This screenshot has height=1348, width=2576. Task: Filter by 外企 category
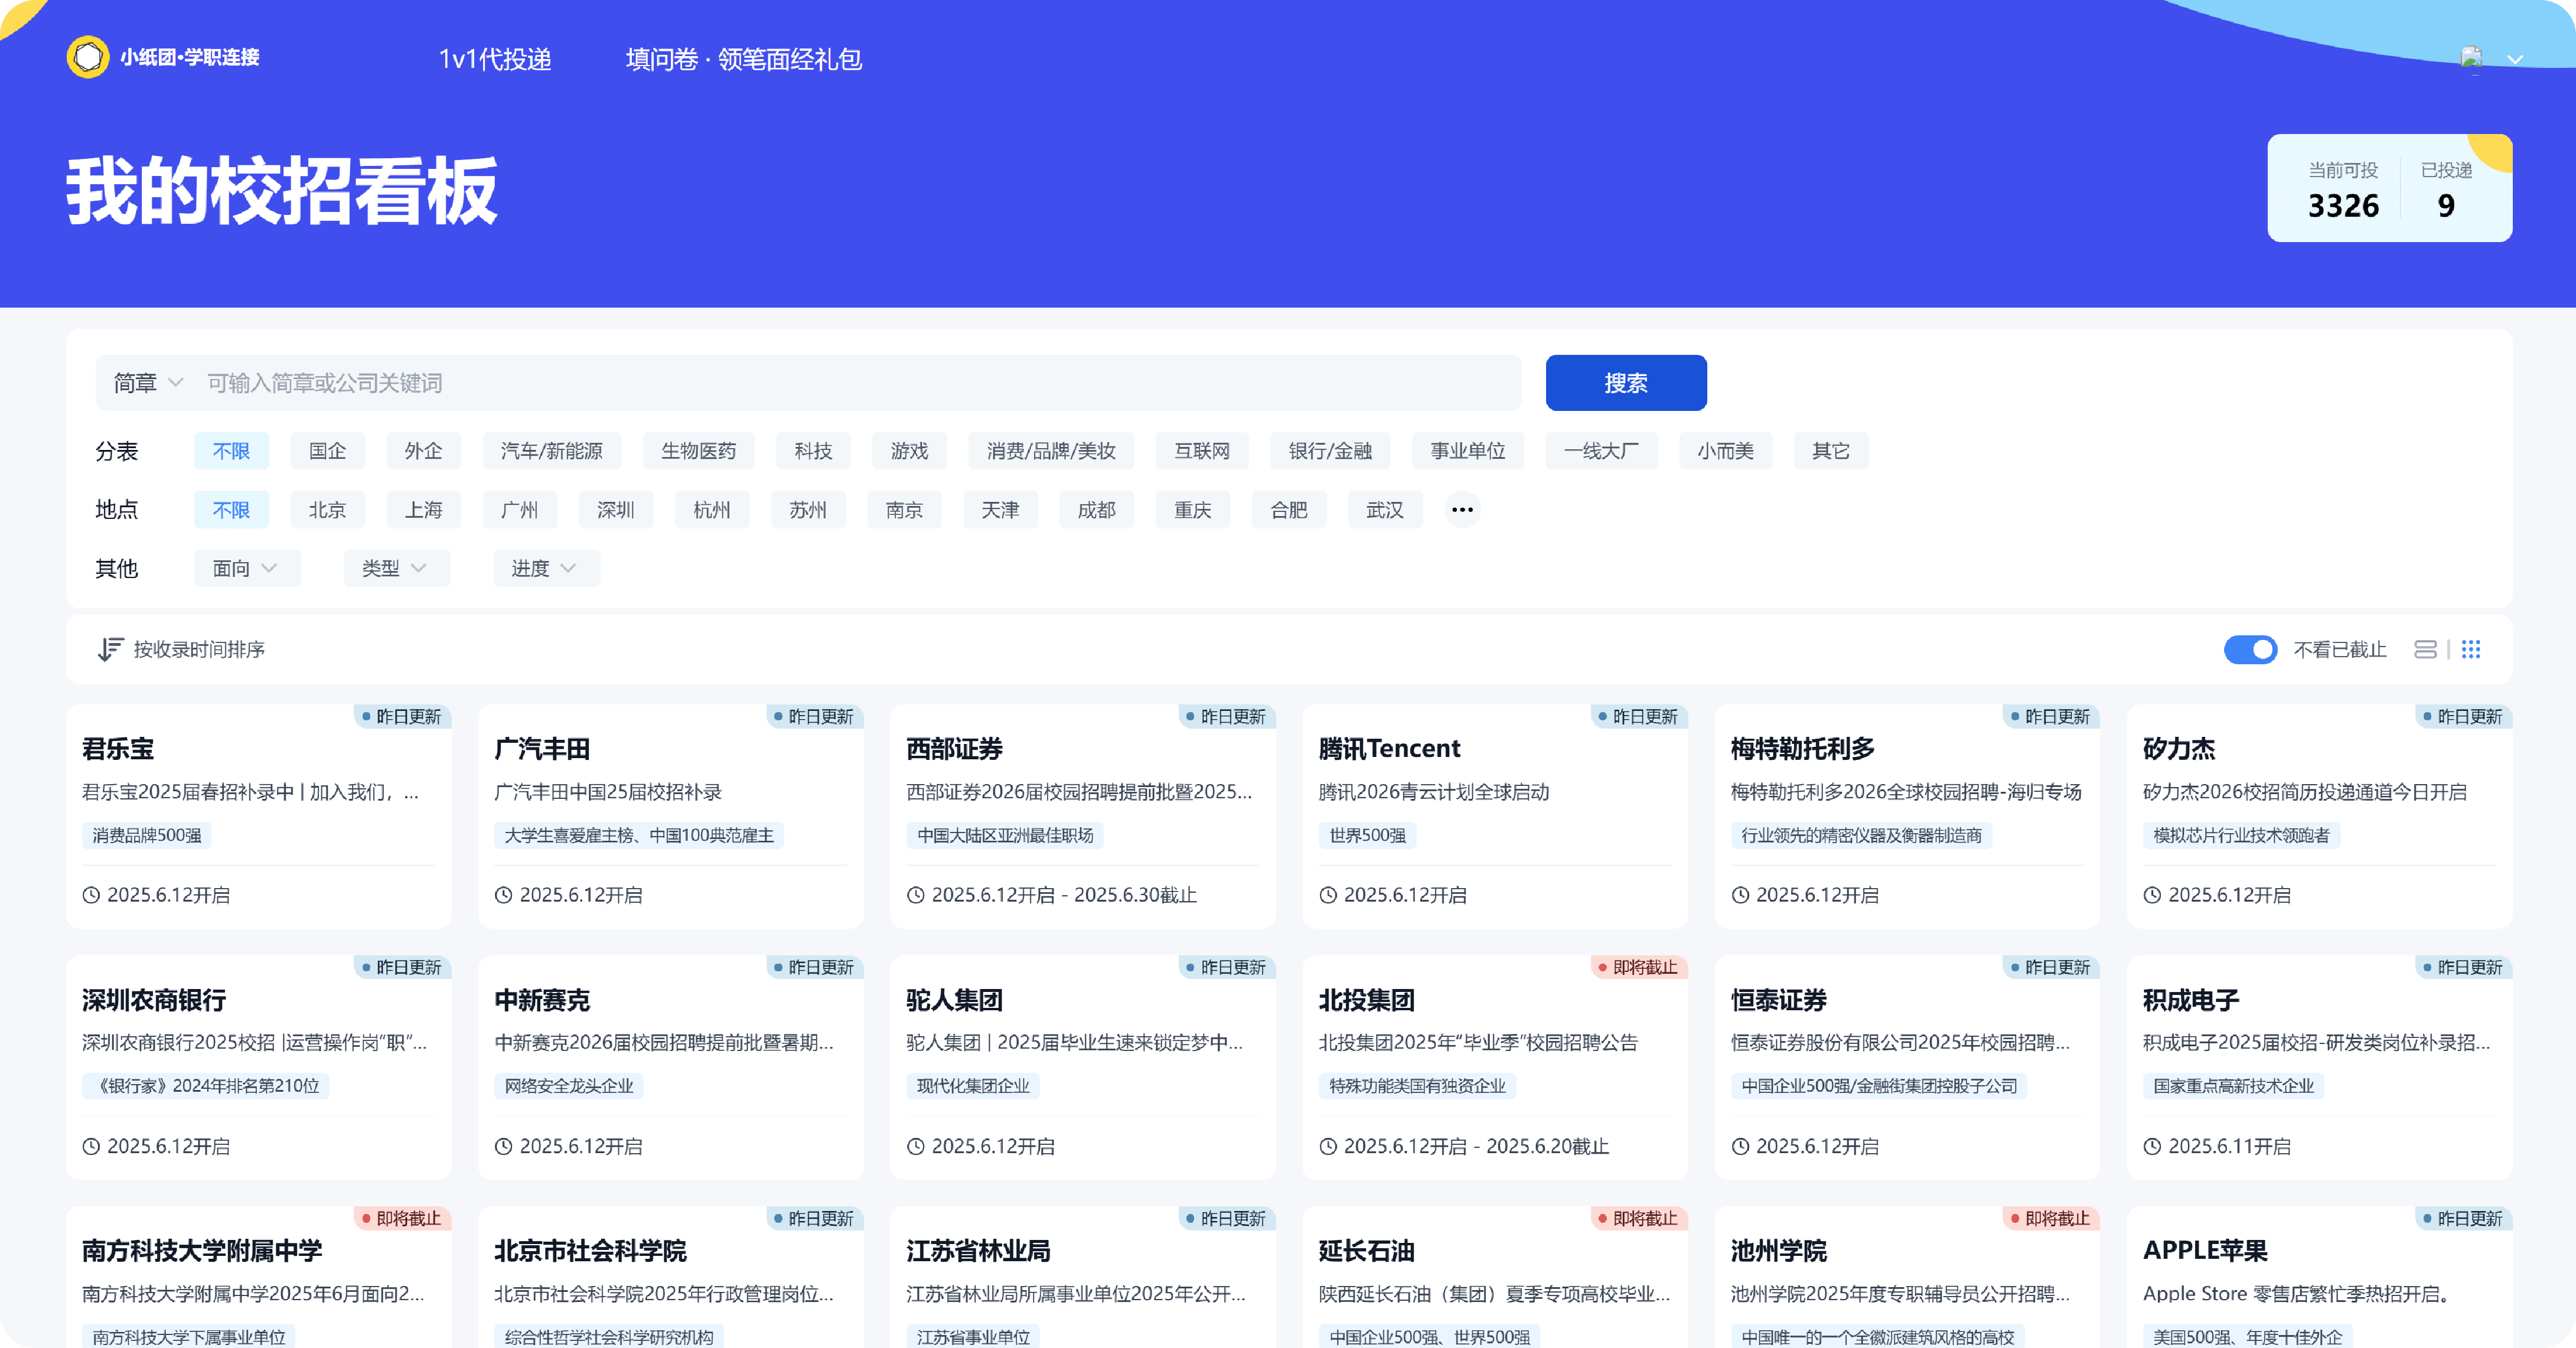click(x=423, y=451)
